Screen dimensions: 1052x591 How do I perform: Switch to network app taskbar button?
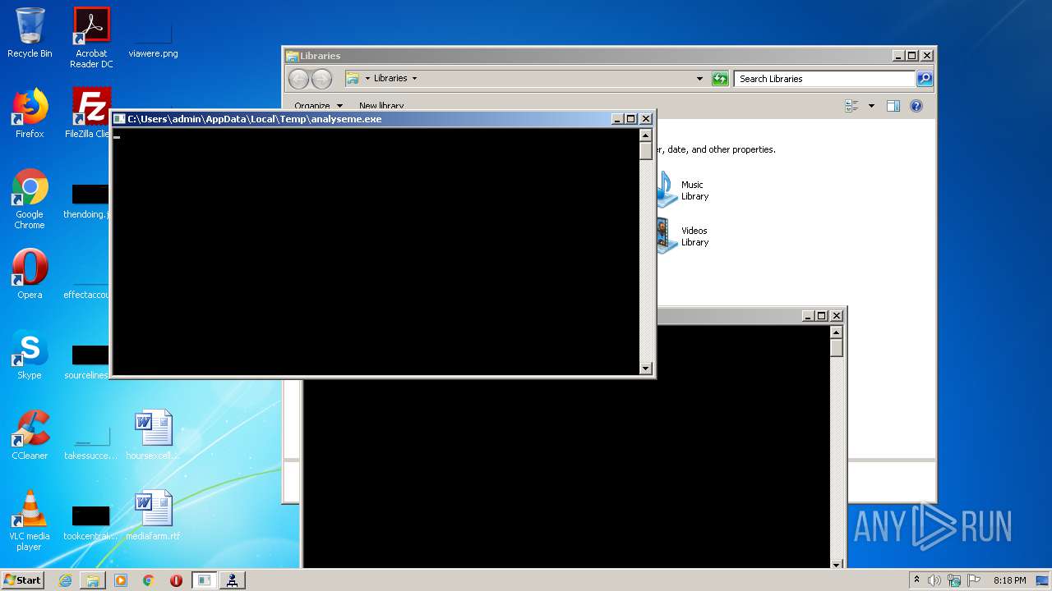click(233, 580)
